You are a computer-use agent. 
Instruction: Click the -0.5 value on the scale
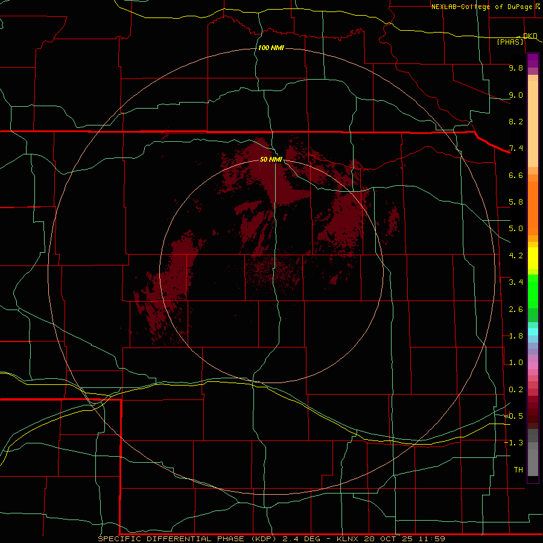click(x=513, y=416)
